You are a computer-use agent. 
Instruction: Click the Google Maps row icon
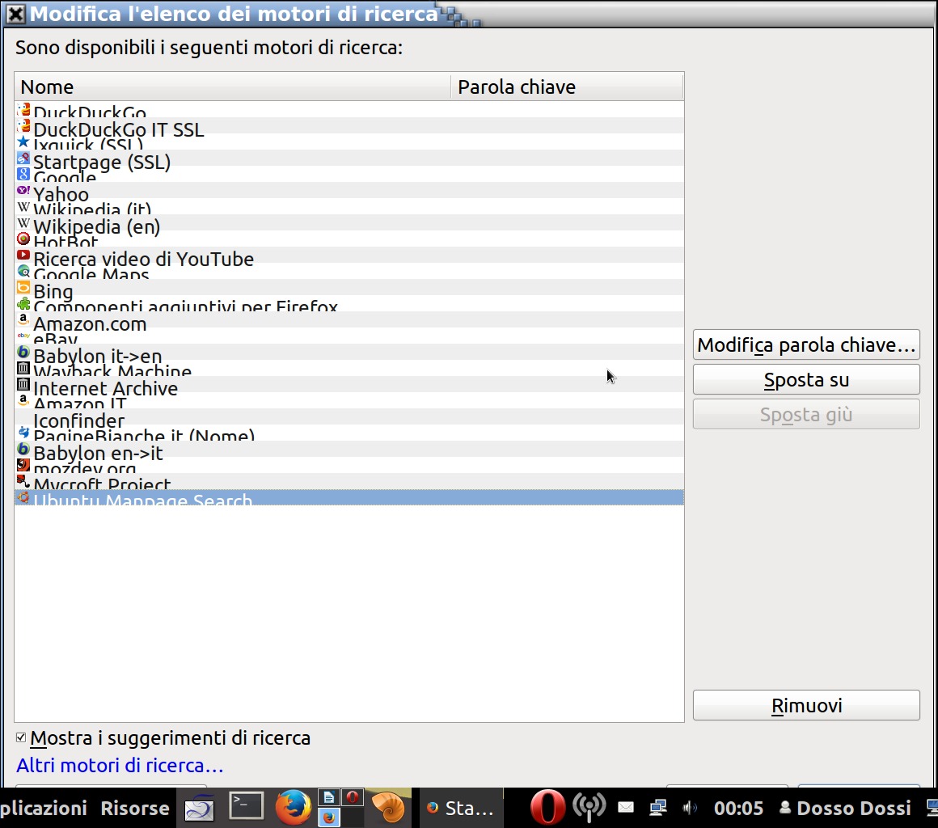(x=23, y=271)
